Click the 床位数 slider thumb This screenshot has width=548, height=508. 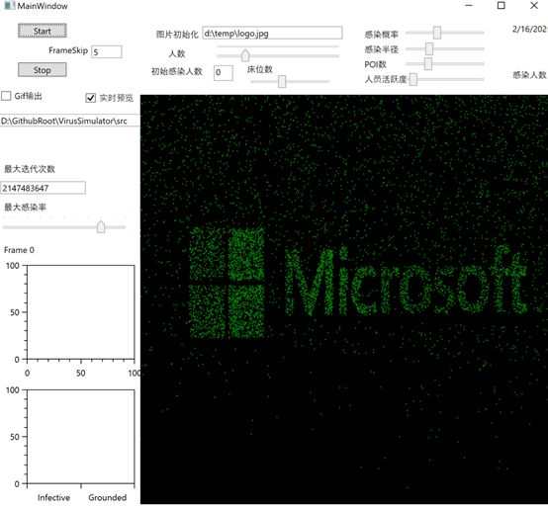pyautogui.click(x=282, y=81)
